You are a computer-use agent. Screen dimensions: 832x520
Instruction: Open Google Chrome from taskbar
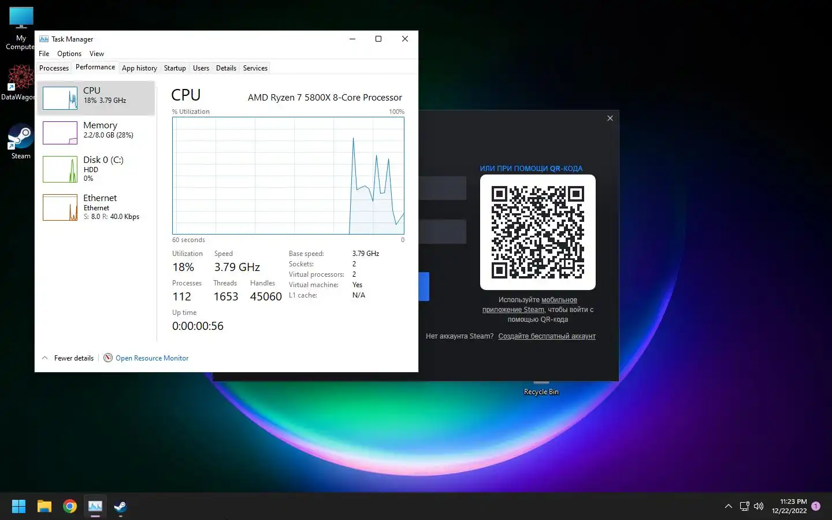70,507
